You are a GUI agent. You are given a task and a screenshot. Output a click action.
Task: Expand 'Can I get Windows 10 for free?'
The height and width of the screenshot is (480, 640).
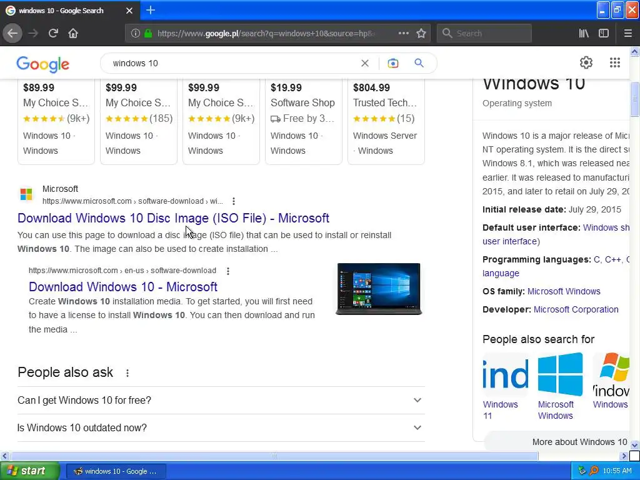[x=221, y=400]
